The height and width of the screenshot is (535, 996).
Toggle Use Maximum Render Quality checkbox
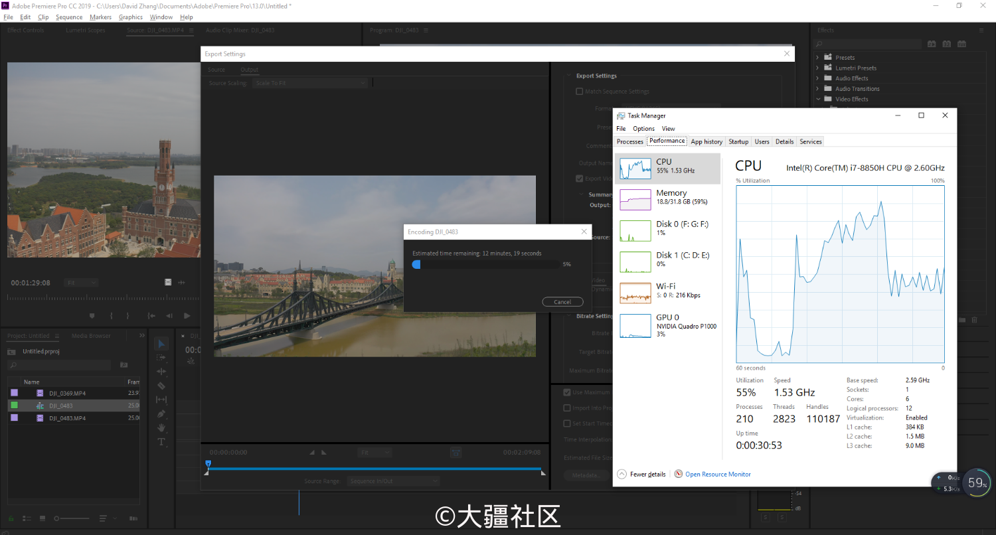pos(567,392)
